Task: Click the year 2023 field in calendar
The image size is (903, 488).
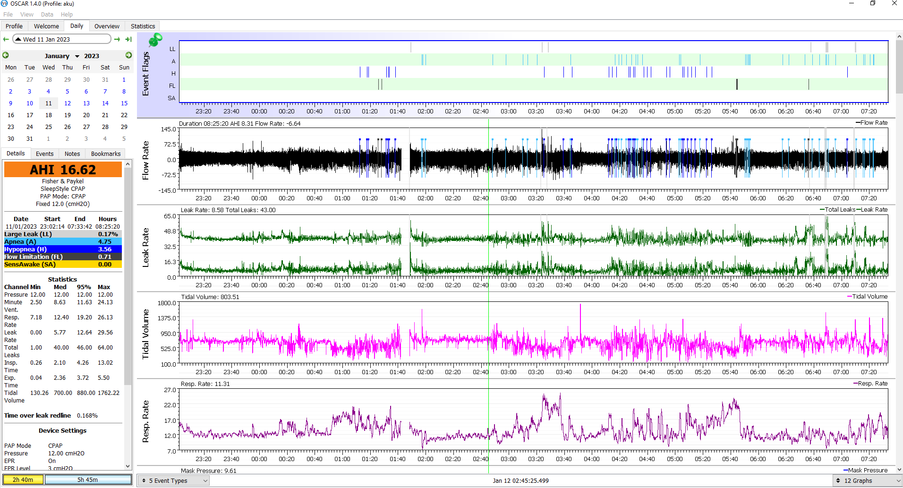Action: (92, 56)
